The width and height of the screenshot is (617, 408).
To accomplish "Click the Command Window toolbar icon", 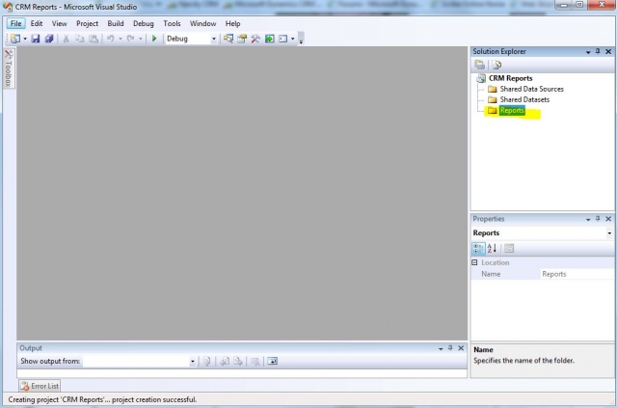I will pyautogui.click(x=282, y=39).
